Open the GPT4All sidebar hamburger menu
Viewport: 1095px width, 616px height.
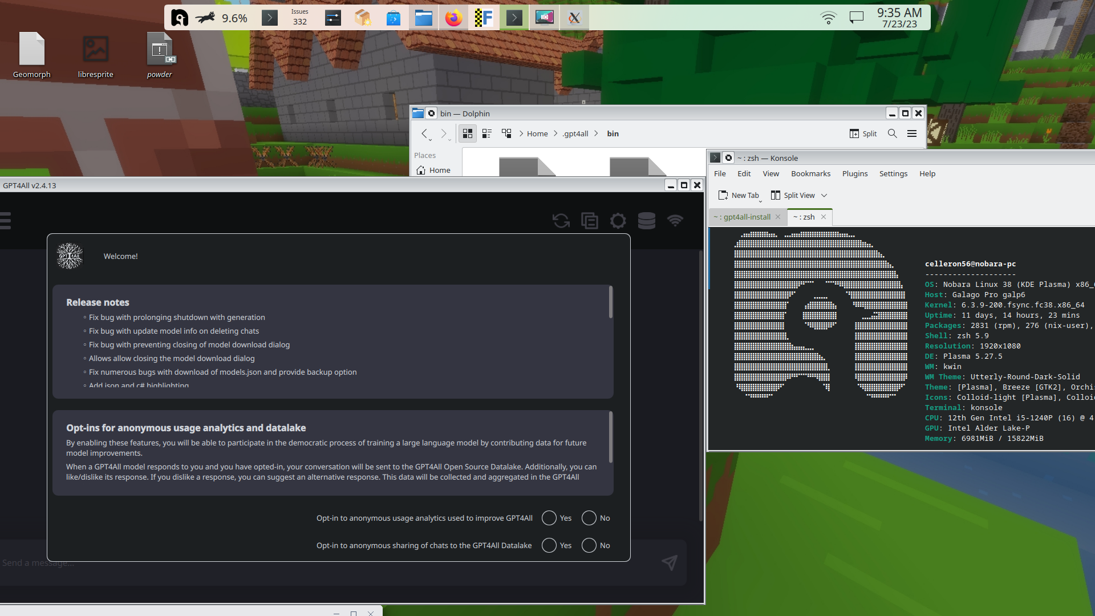[x=6, y=221]
